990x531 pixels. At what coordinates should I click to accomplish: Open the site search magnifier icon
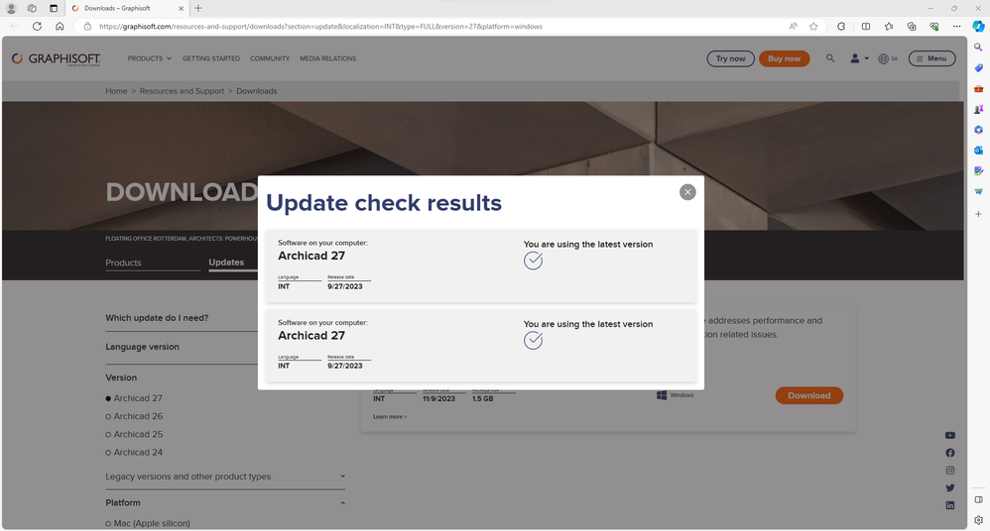pyautogui.click(x=830, y=58)
